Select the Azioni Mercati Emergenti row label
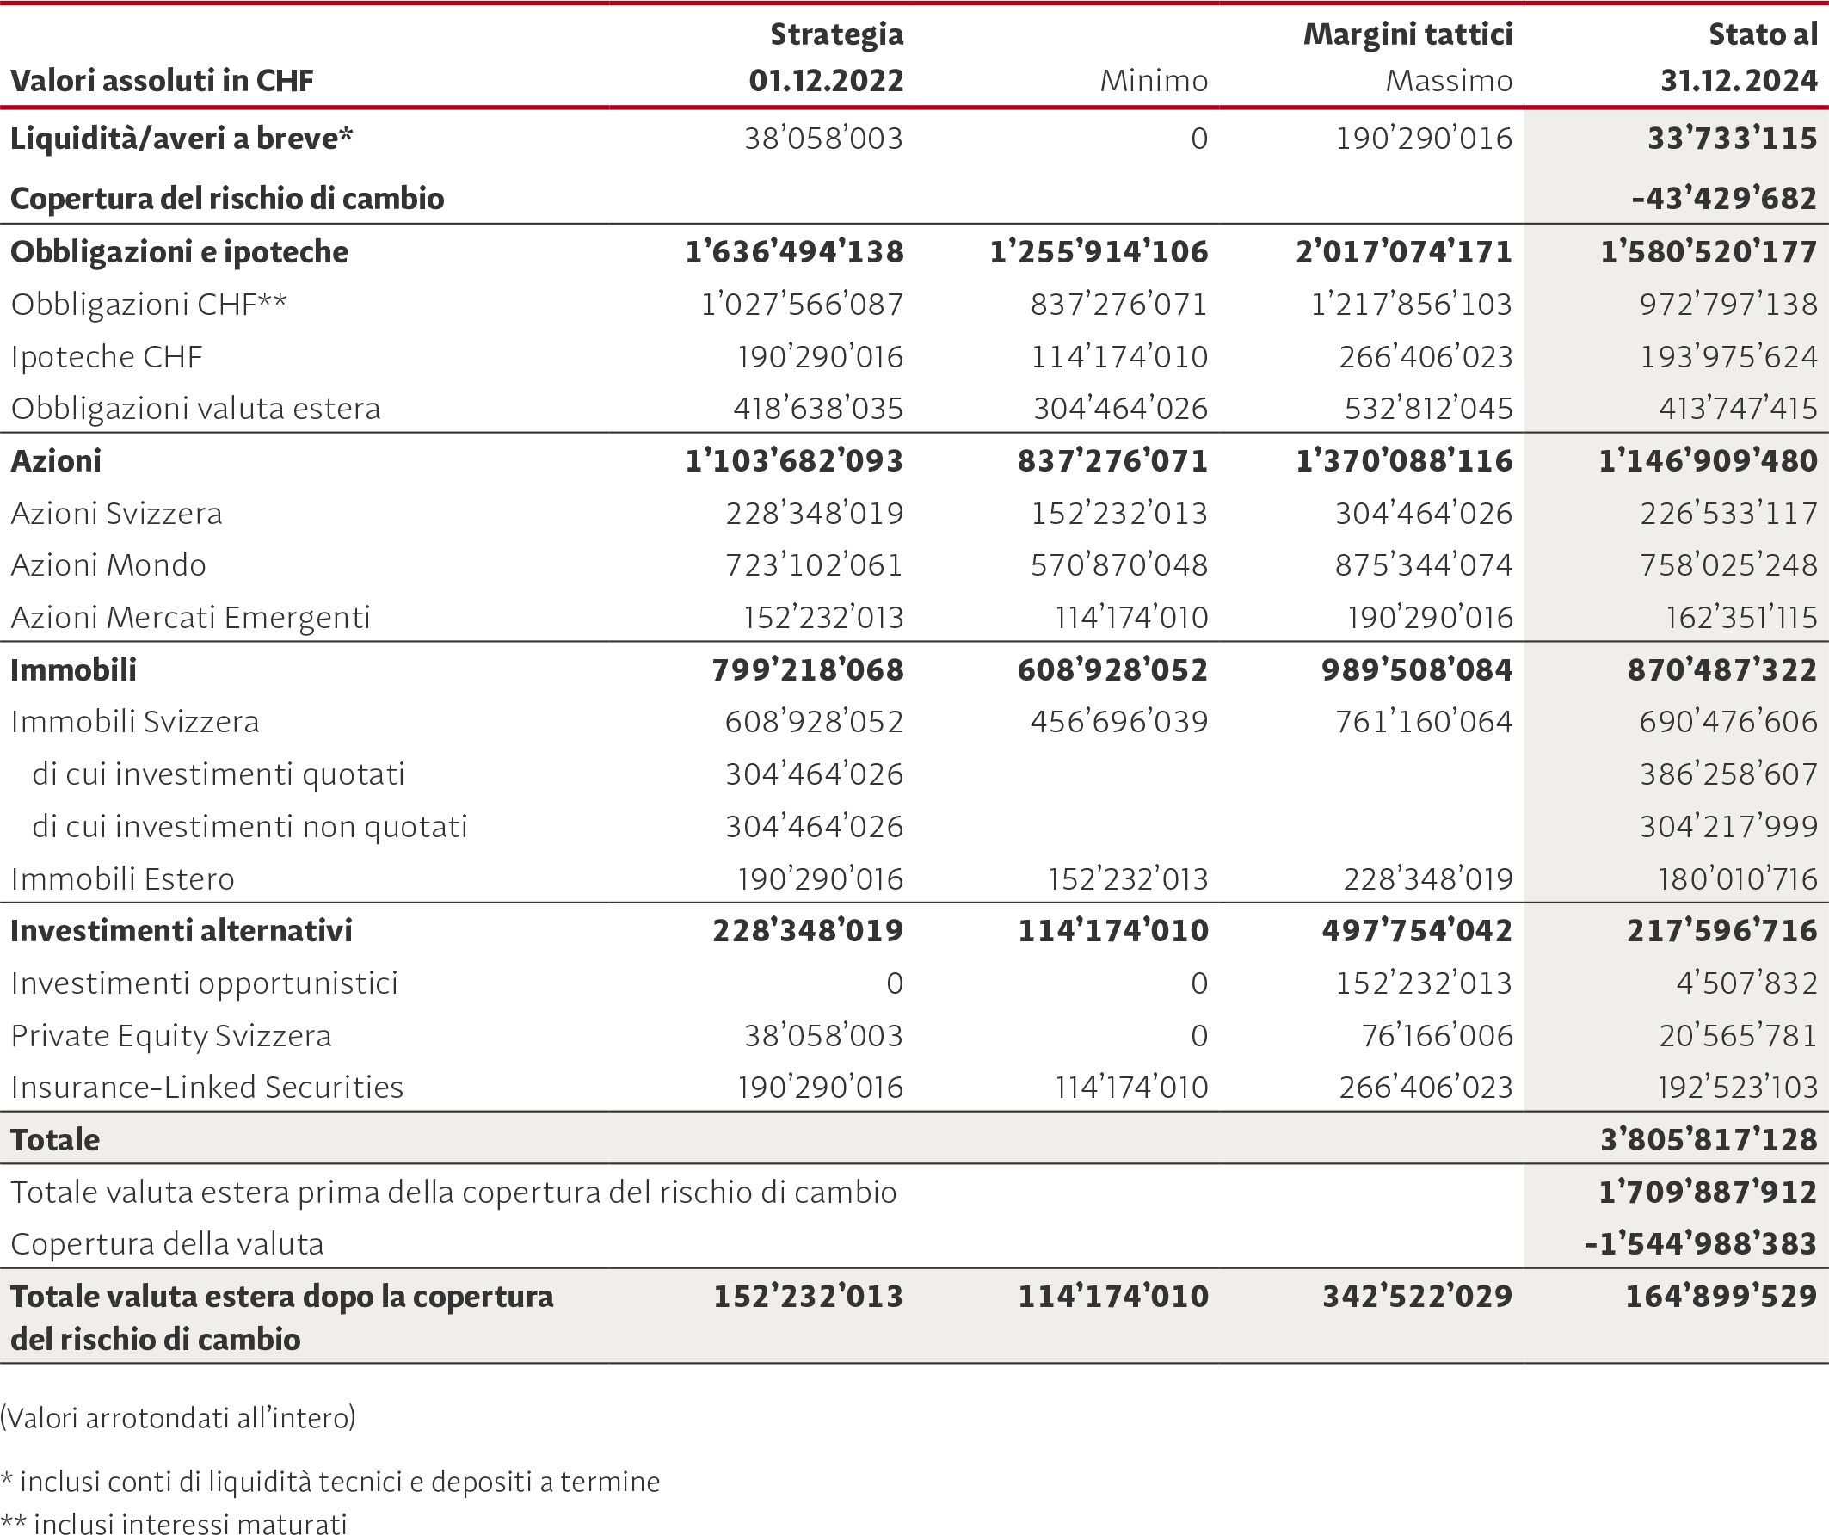The image size is (1829, 1535). (190, 617)
